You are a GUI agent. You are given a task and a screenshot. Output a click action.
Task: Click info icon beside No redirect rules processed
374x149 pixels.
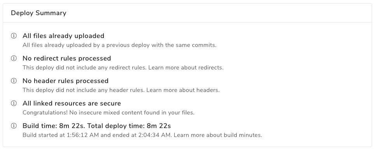14,58
